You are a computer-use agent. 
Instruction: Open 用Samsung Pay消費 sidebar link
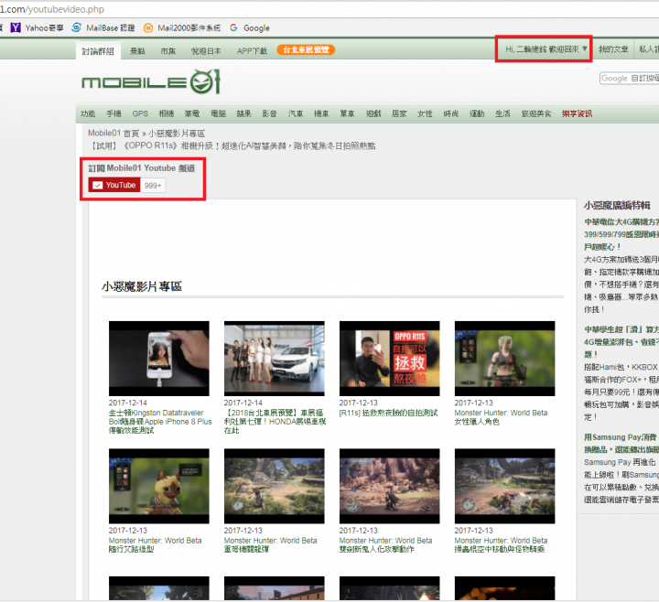[x=621, y=443]
